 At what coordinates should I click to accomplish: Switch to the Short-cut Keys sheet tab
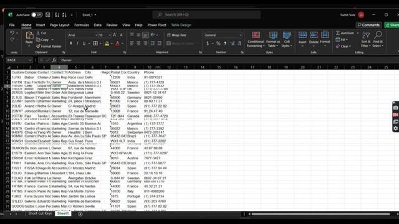point(40,213)
